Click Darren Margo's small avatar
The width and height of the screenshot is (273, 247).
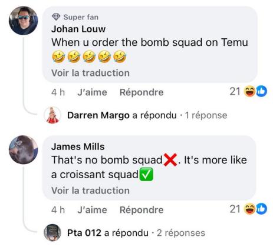coord(52,115)
